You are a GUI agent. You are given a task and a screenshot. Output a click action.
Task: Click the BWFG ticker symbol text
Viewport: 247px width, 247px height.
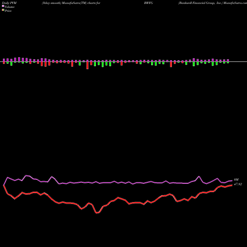click(148, 3)
